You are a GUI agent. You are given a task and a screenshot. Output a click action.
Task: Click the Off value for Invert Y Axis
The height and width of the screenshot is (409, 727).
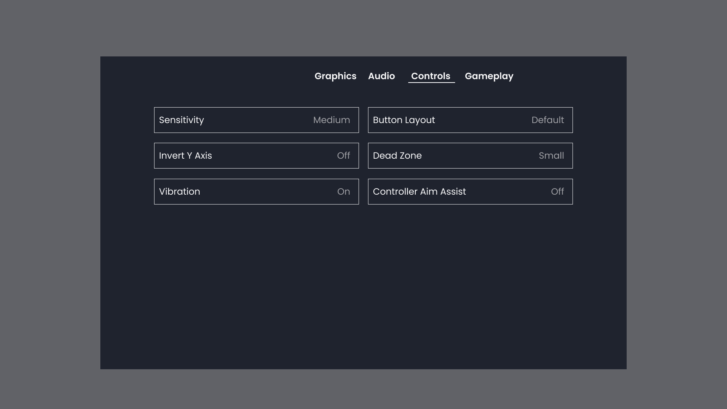click(343, 156)
